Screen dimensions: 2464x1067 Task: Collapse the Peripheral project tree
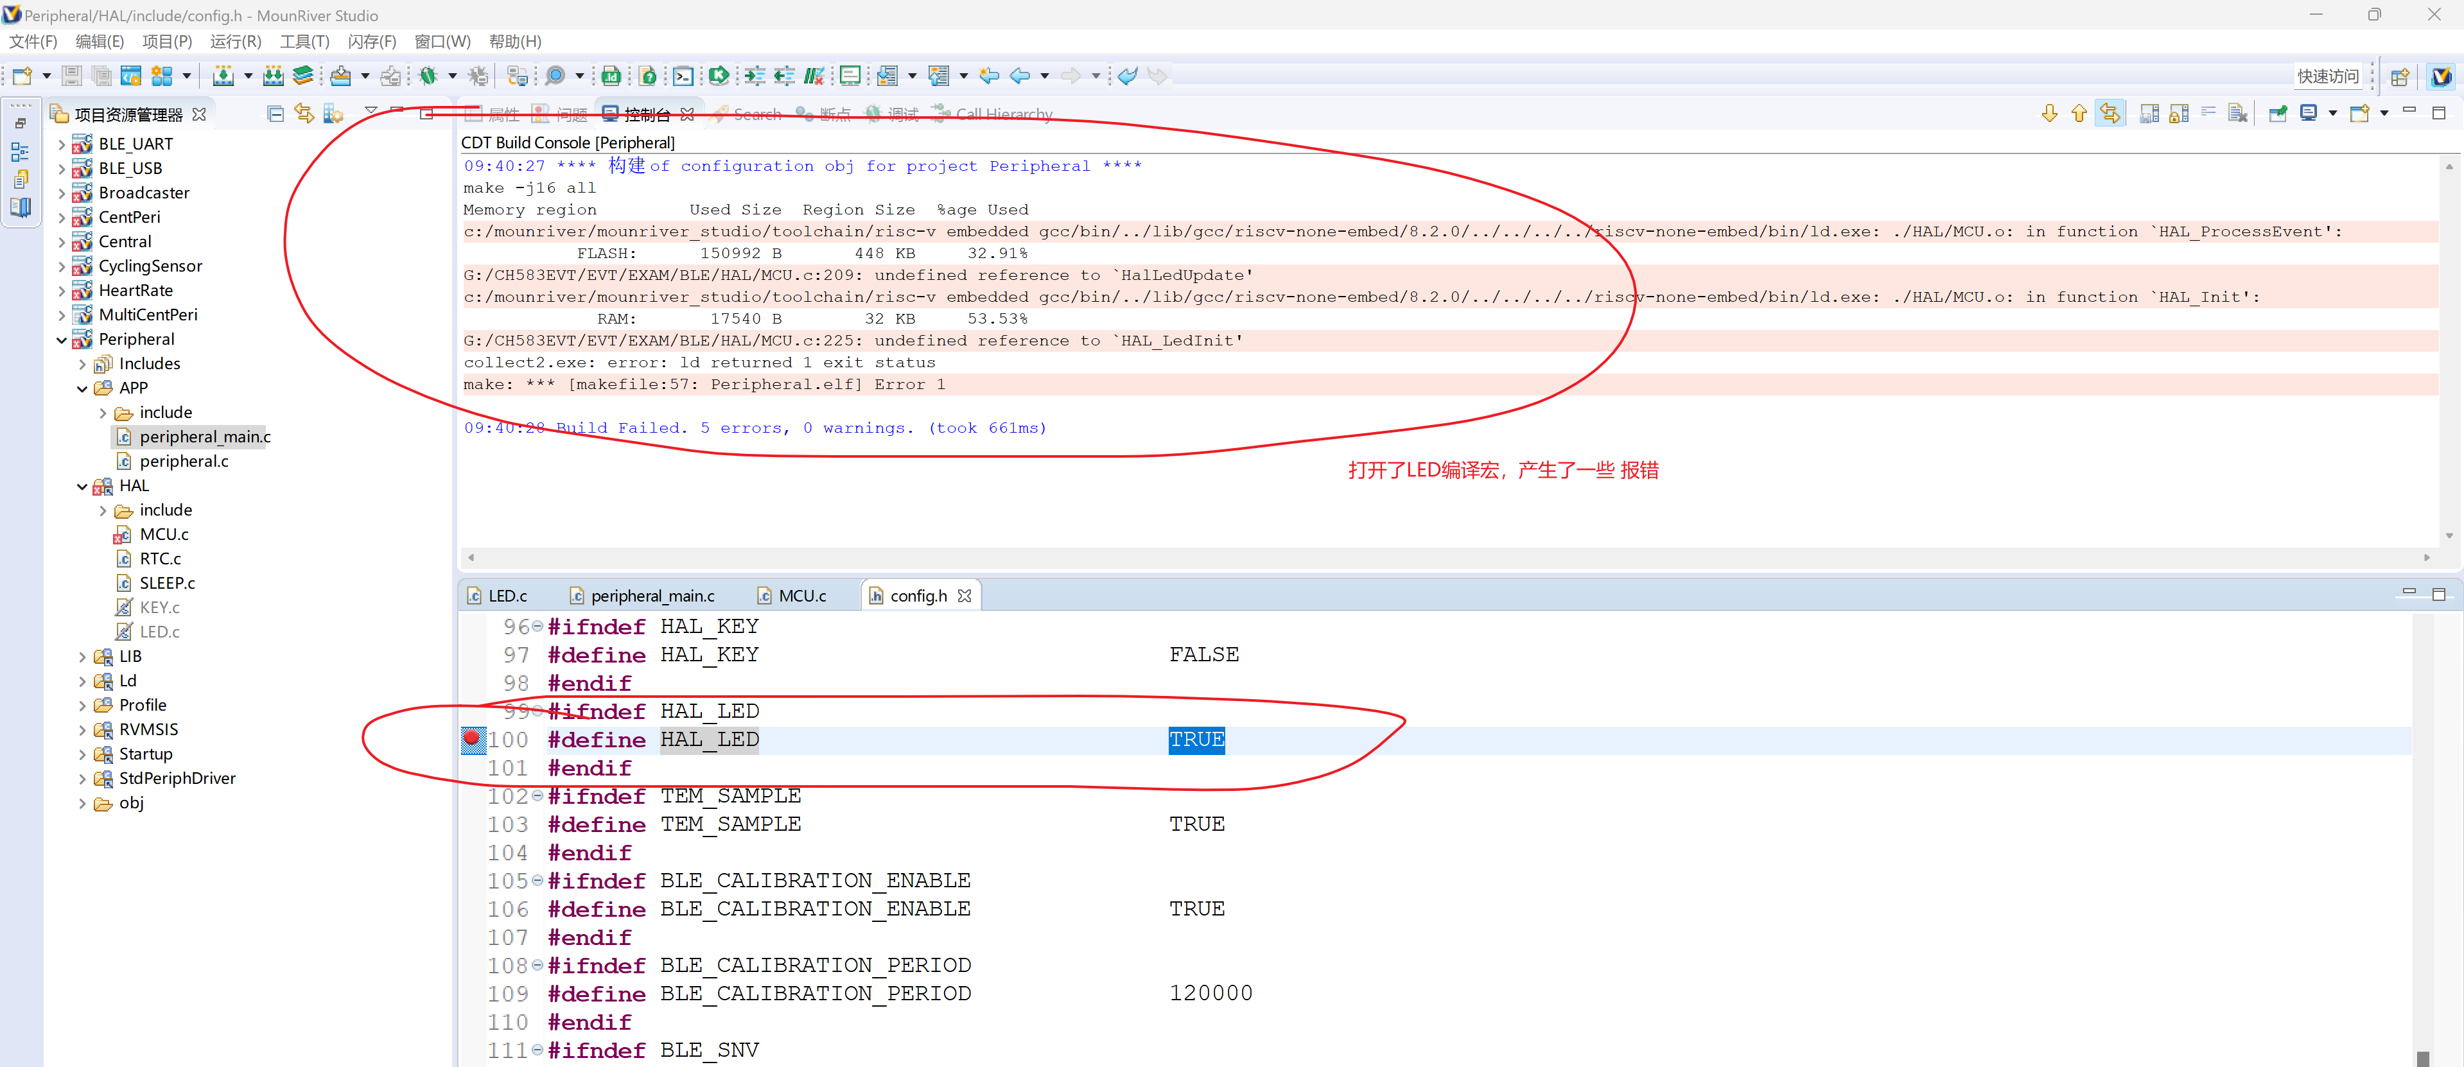(x=62, y=340)
